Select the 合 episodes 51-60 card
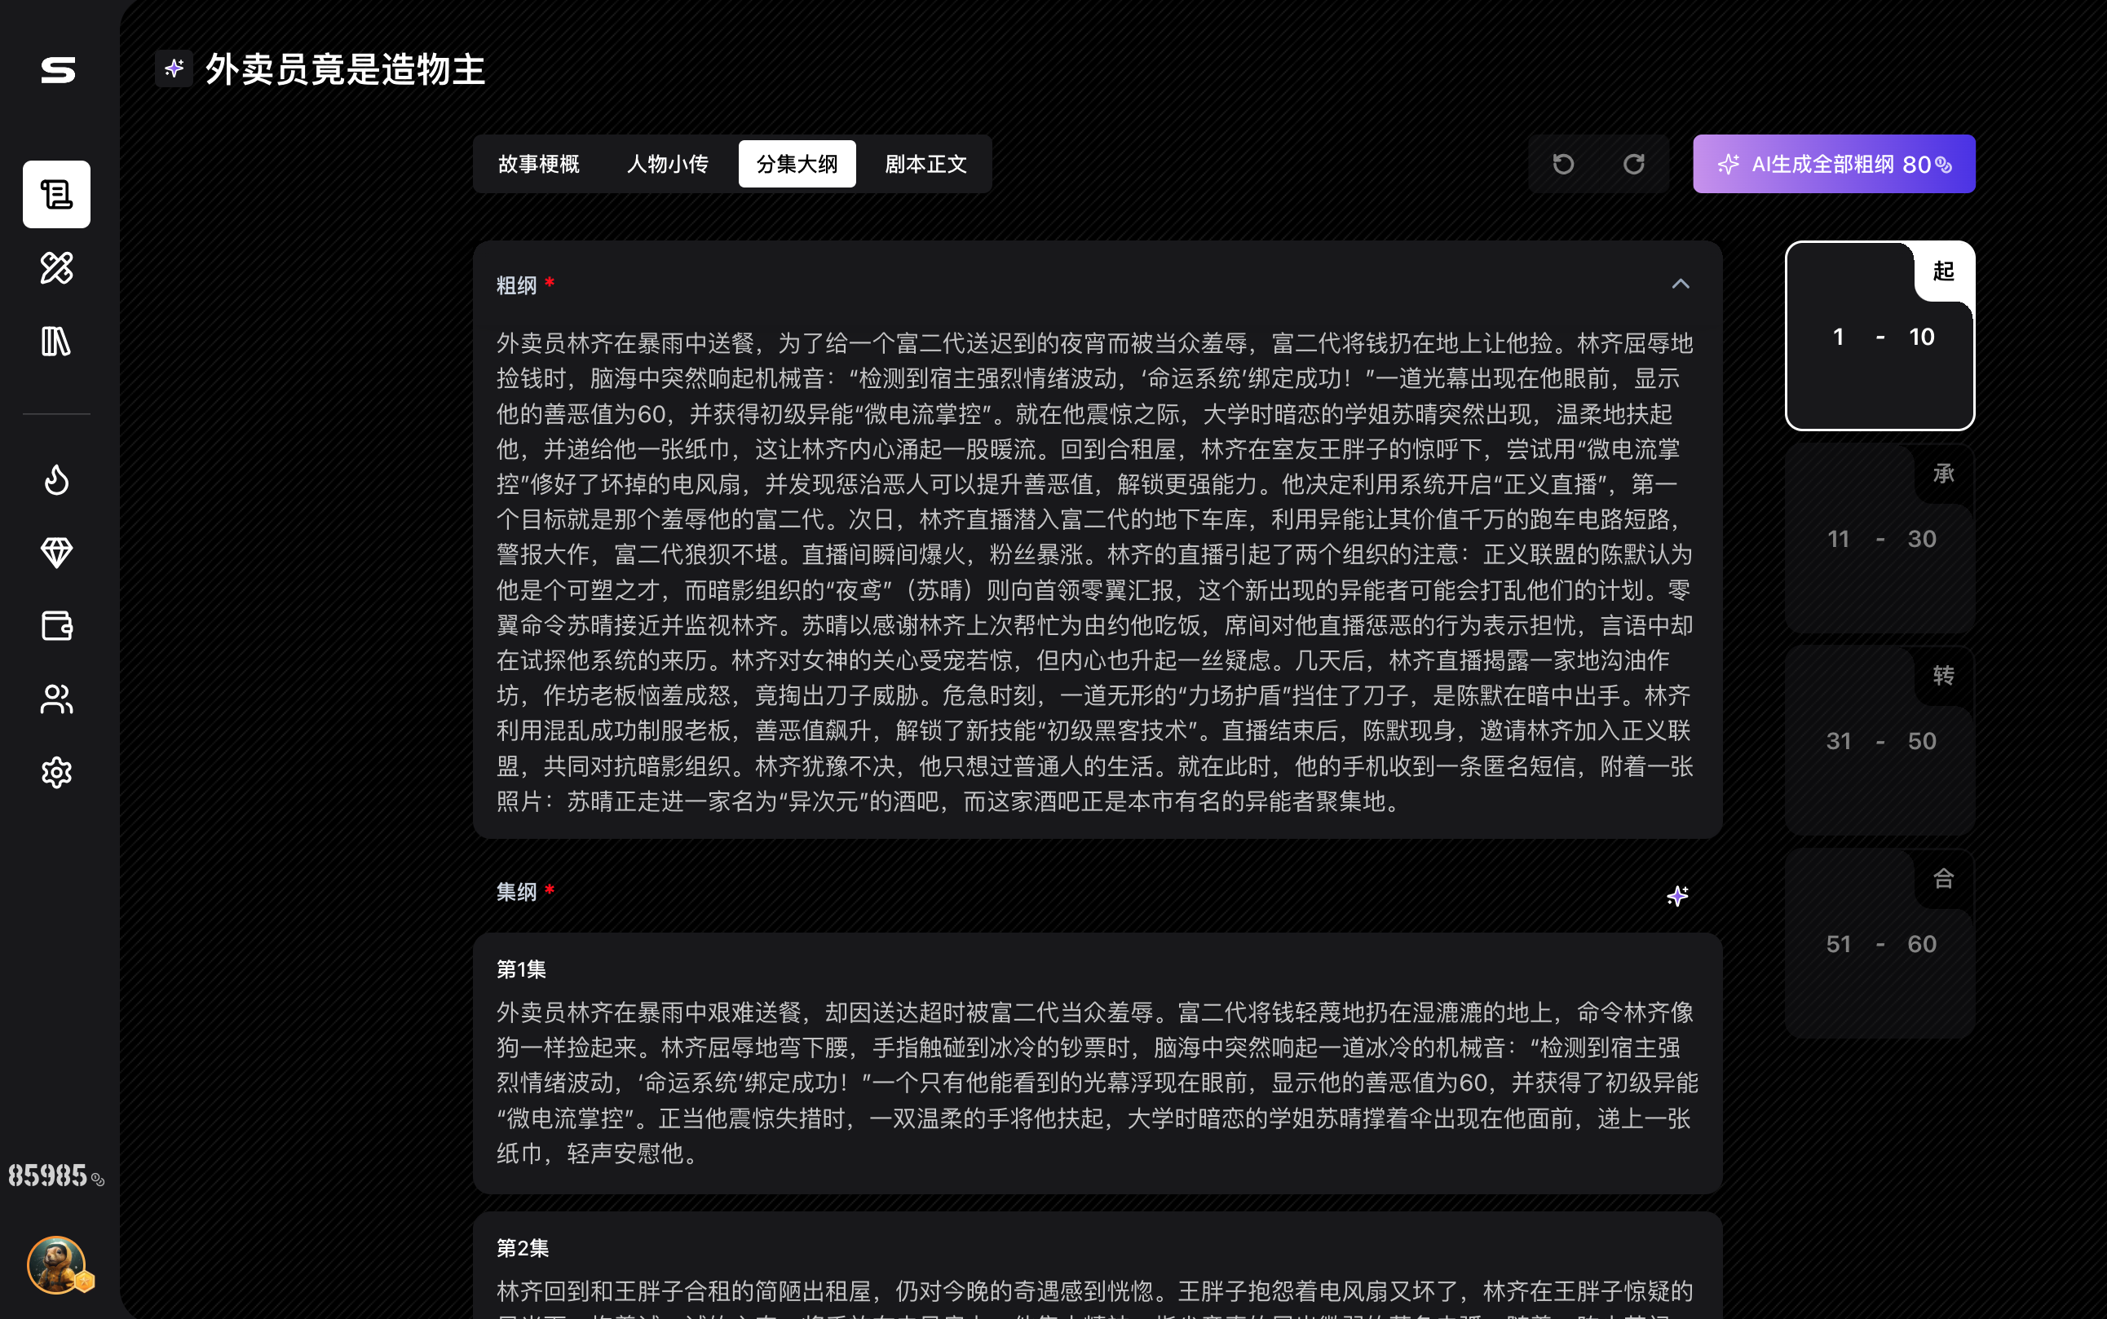Image resolution: width=2107 pixels, height=1319 pixels. coord(1880,944)
